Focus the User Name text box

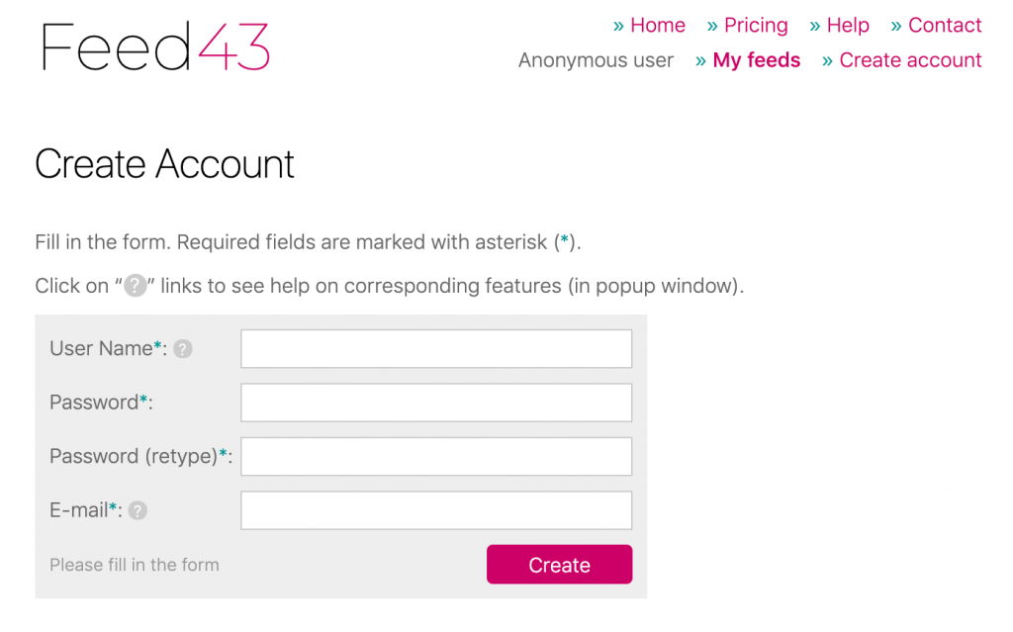click(436, 349)
